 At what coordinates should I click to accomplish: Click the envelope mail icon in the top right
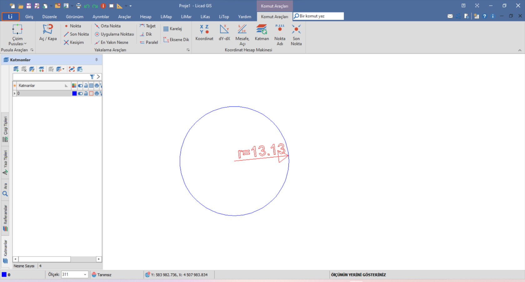tap(450, 16)
